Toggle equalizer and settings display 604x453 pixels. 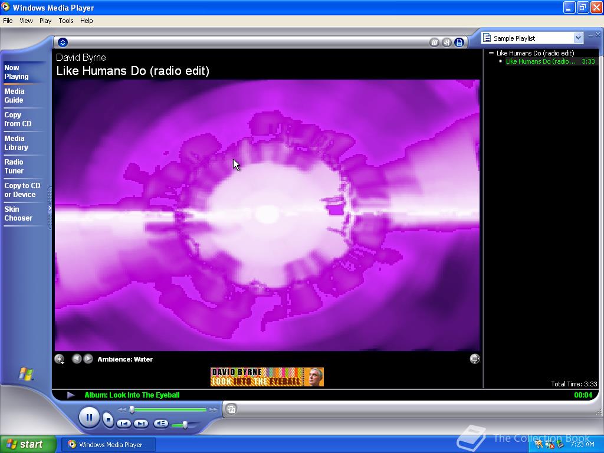447,42
